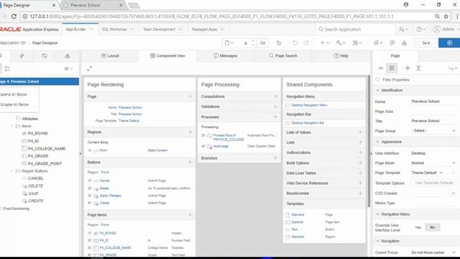Screen dimensions: 460x259
Task: Choose Collapse All Below menu entry
Action: tap(14, 104)
